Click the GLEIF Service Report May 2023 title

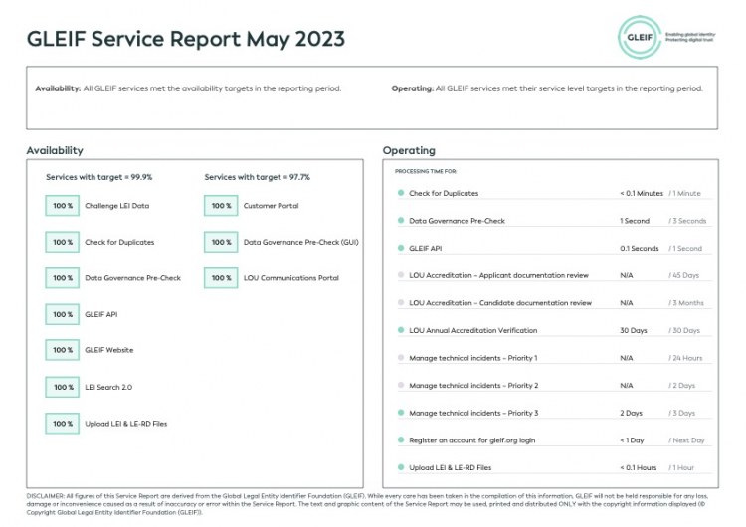[x=186, y=39]
